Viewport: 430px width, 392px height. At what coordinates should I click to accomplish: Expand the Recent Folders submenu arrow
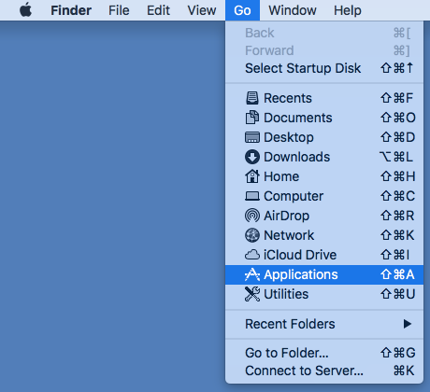[407, 324]
